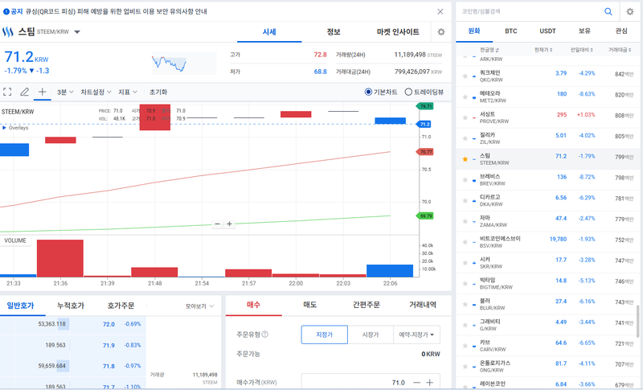Select 트레이딩뷰 radio button
The image size is (643, 390).
[408, 92]
